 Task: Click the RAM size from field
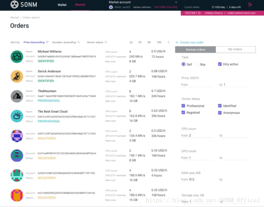point(197,179)
